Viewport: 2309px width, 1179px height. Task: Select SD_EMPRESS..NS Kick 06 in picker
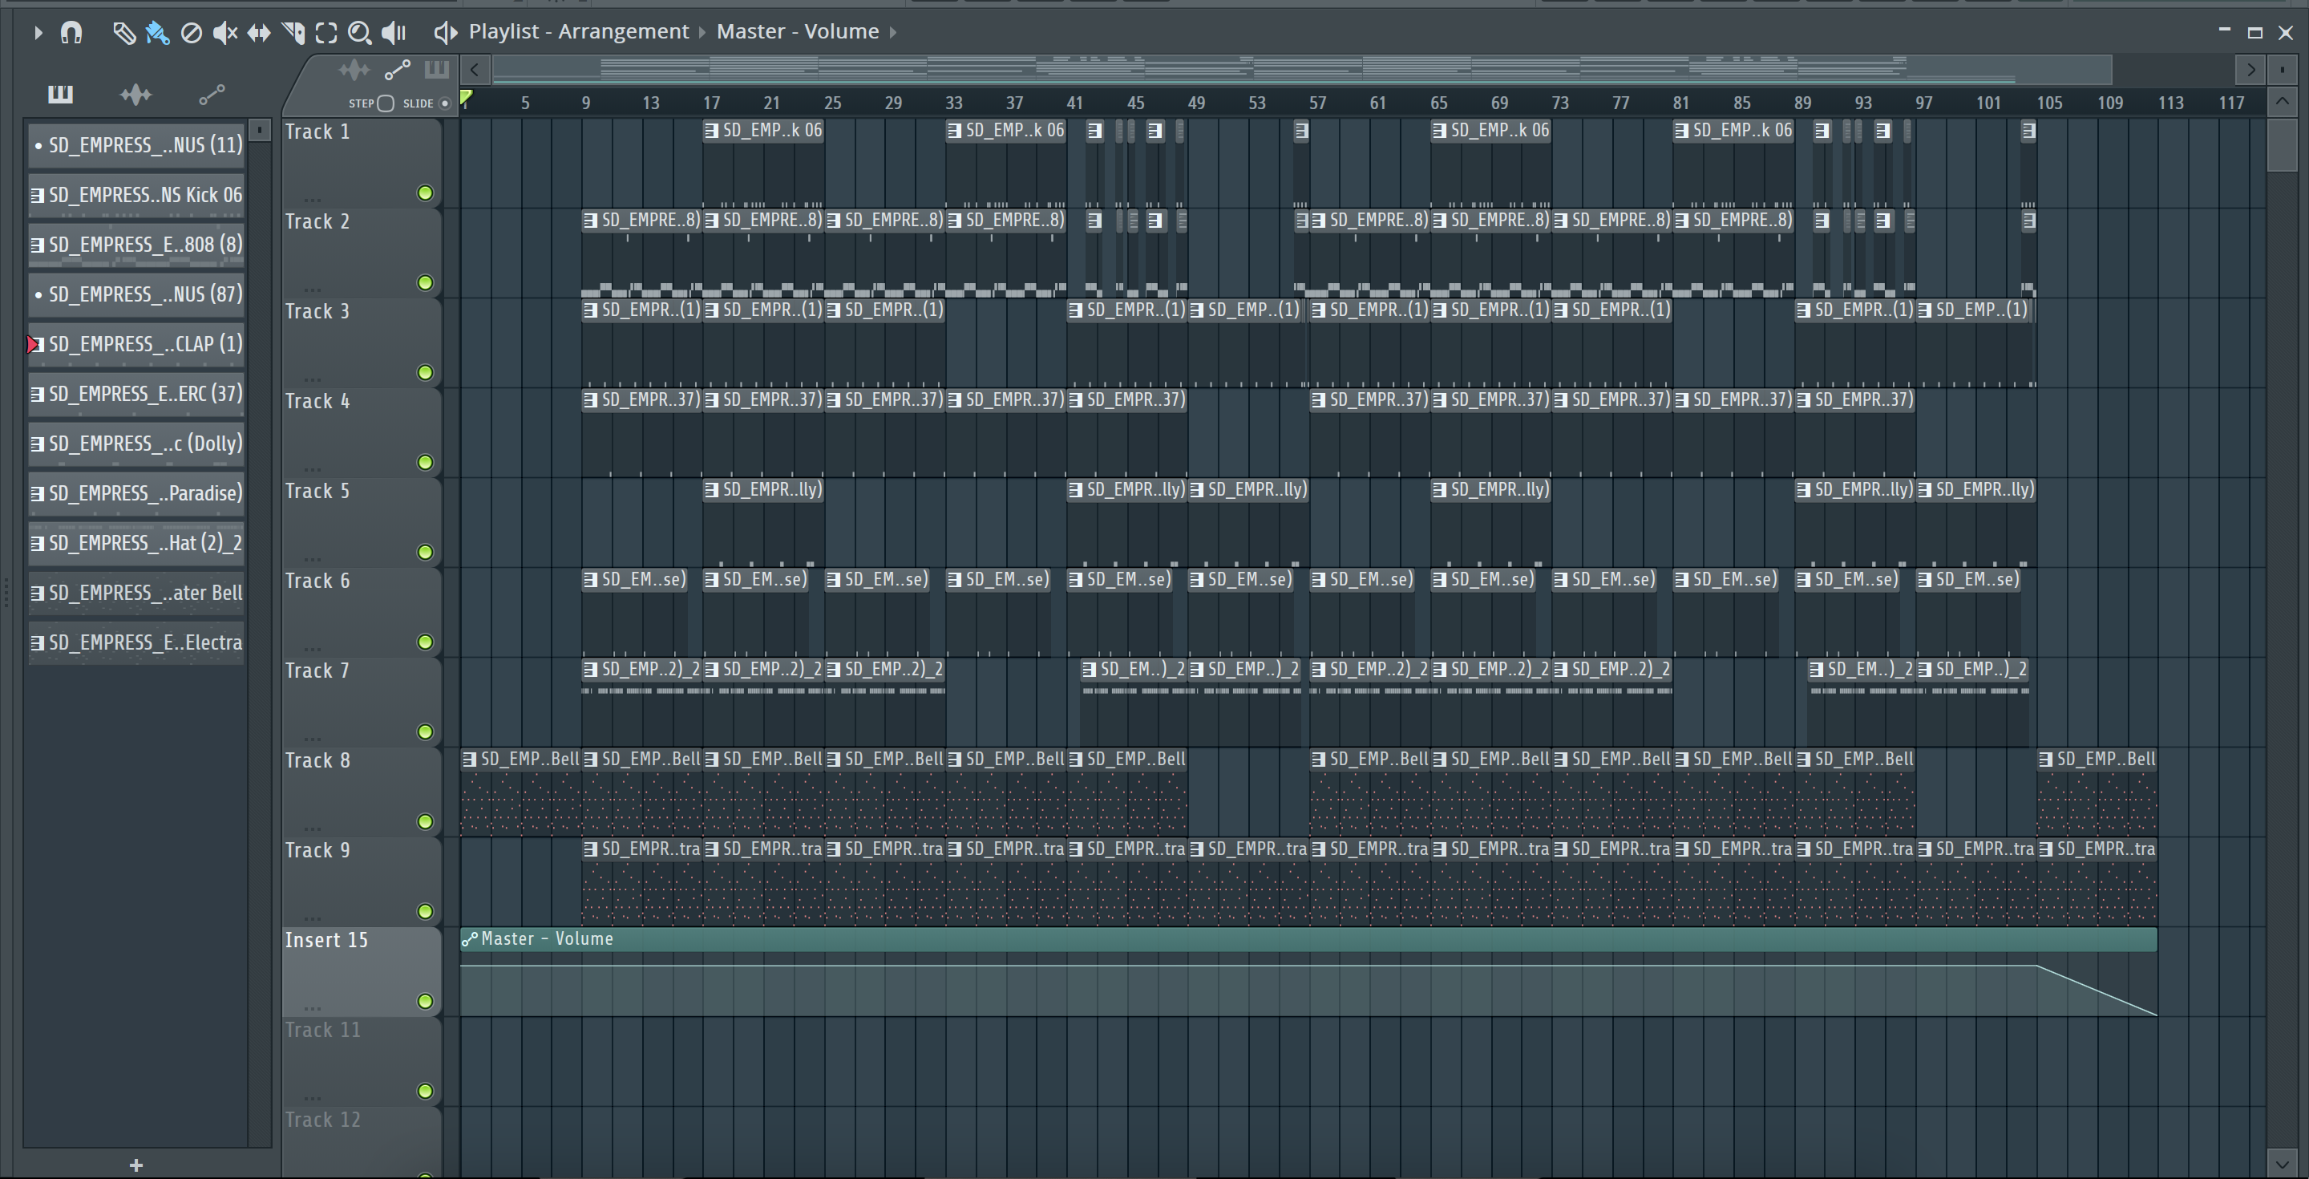click(136, 195)
